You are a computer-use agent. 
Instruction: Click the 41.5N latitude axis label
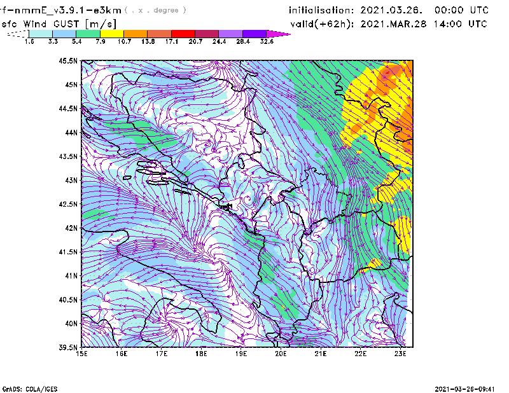pyautogui.click(x=68, y=252)
